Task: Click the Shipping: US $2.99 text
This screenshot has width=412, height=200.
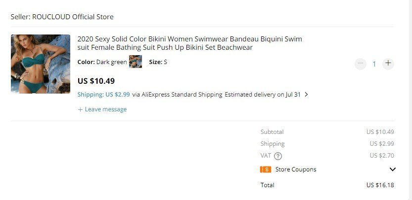Action: click(x=104, y=95)
